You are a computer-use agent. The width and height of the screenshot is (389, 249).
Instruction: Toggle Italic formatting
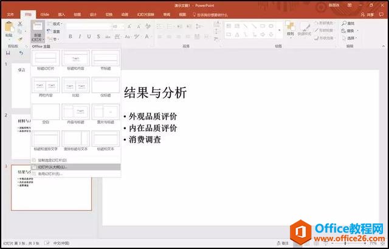[x=80, y=36]
